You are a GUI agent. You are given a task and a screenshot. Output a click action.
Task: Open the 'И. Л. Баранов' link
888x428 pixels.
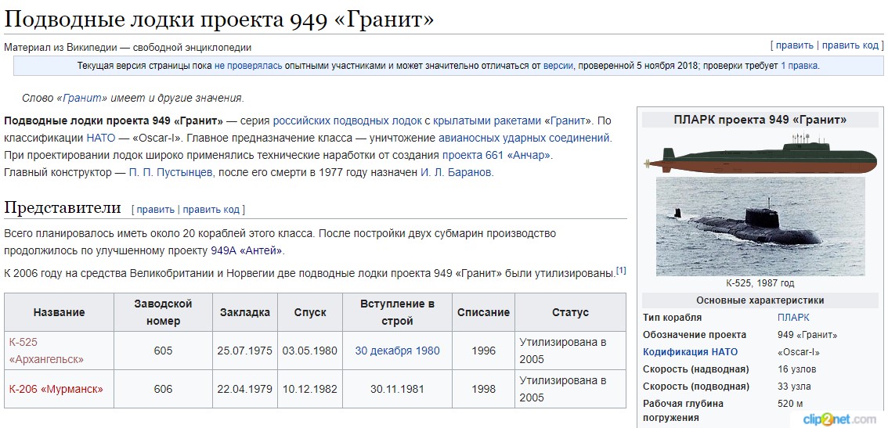[456, 173]
